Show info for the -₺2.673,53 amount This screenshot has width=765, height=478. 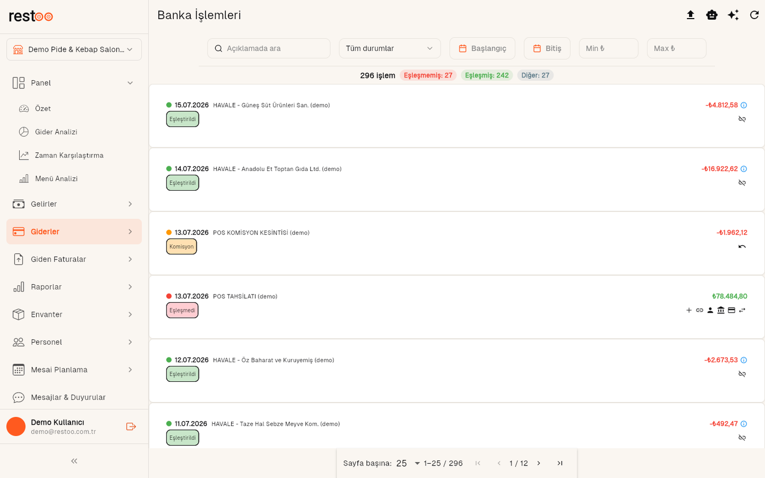pos(744,360)
